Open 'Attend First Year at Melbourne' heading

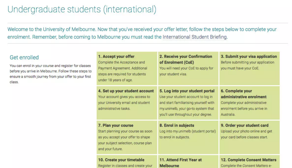tap(180, 163)
